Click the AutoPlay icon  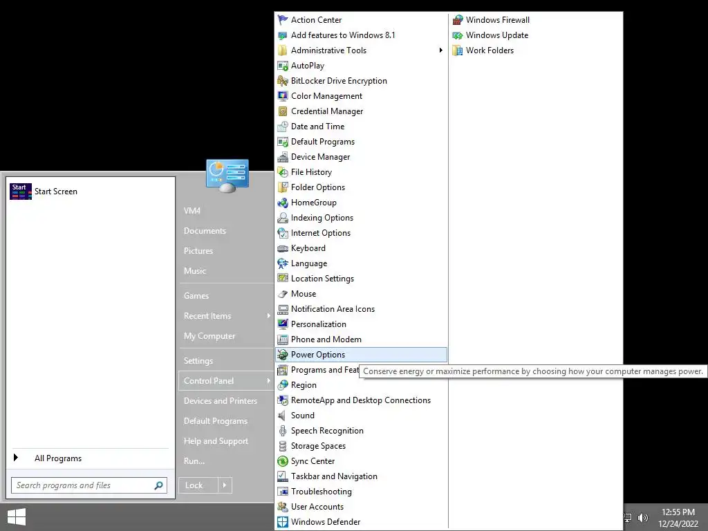(x=283, y=66)
